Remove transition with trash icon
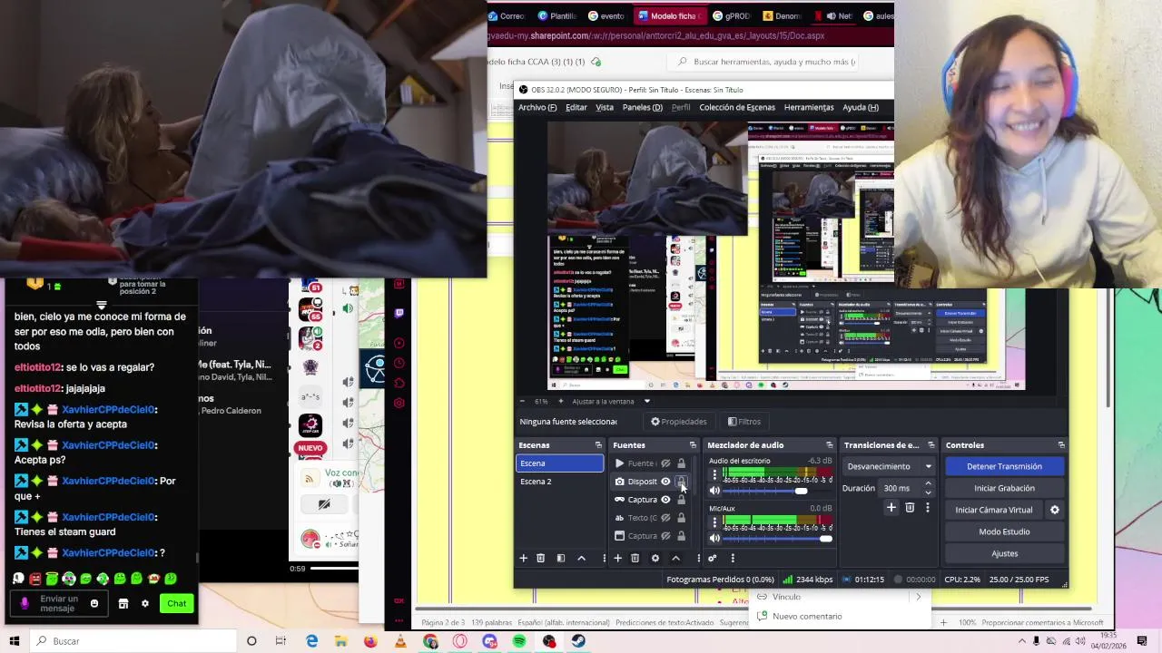 tap(910, 508)
